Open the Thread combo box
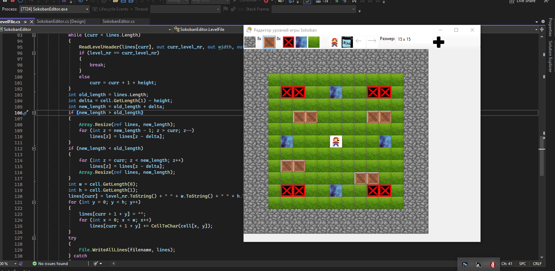Image resolution: width=555 pixels, height=271 pixels. 185,9
